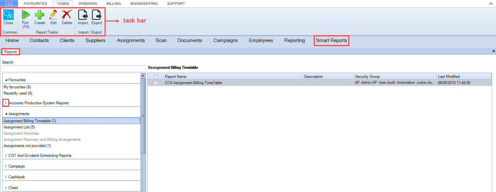
Task: Open the Contacts section
Action: (x=39, y=40)
